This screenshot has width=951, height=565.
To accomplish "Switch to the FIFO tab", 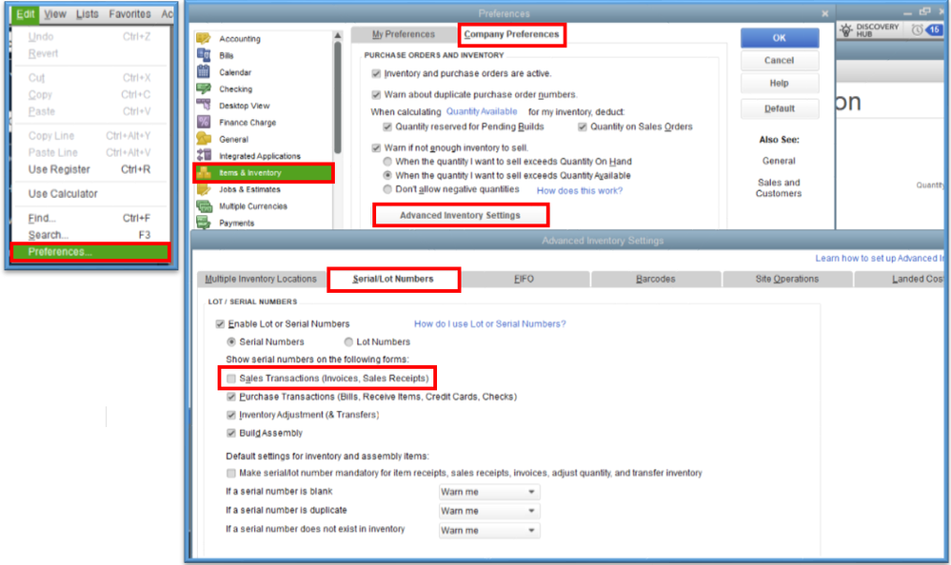I will pos(525,279).
